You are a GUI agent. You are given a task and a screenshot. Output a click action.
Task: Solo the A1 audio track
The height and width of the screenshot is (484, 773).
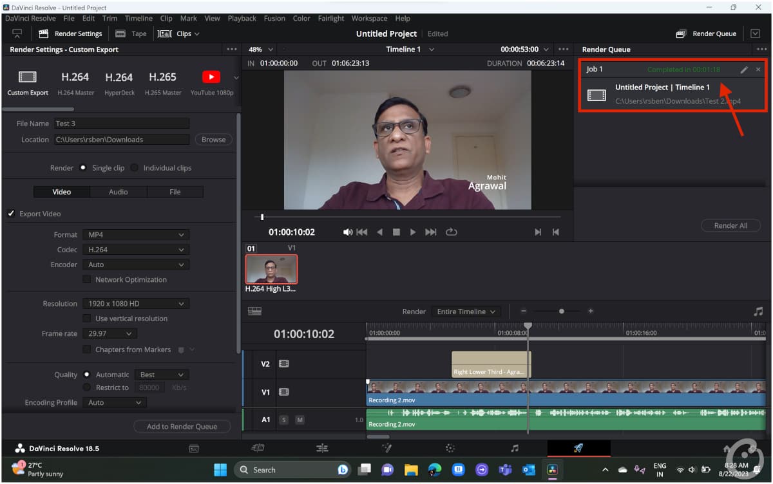click(283, 420)
